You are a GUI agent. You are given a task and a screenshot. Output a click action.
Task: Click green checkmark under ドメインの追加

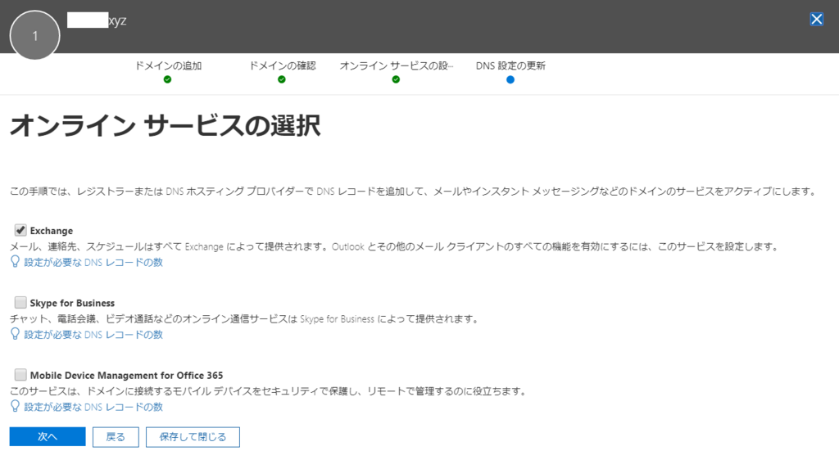167,79
